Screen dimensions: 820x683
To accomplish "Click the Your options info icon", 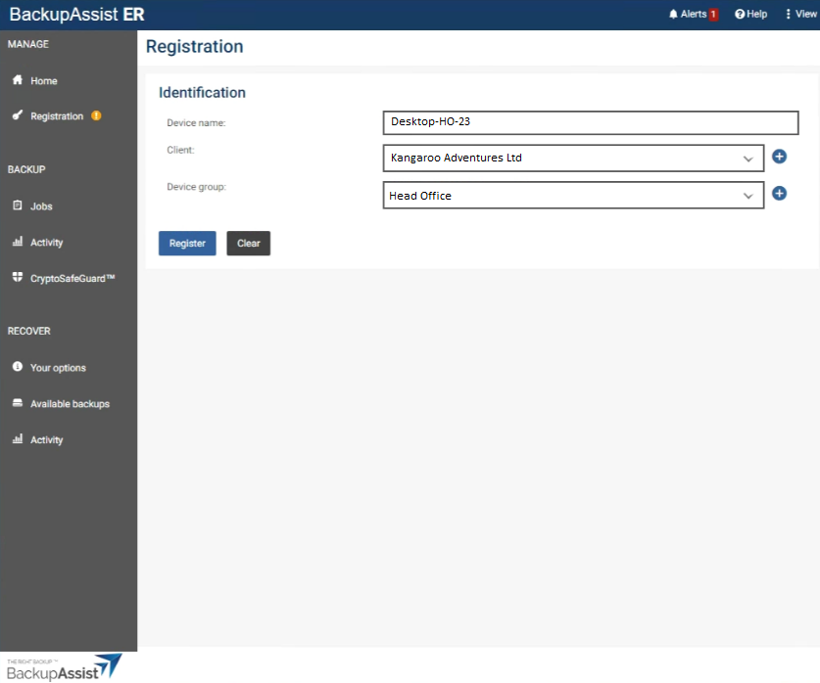I will click(18, 367).
